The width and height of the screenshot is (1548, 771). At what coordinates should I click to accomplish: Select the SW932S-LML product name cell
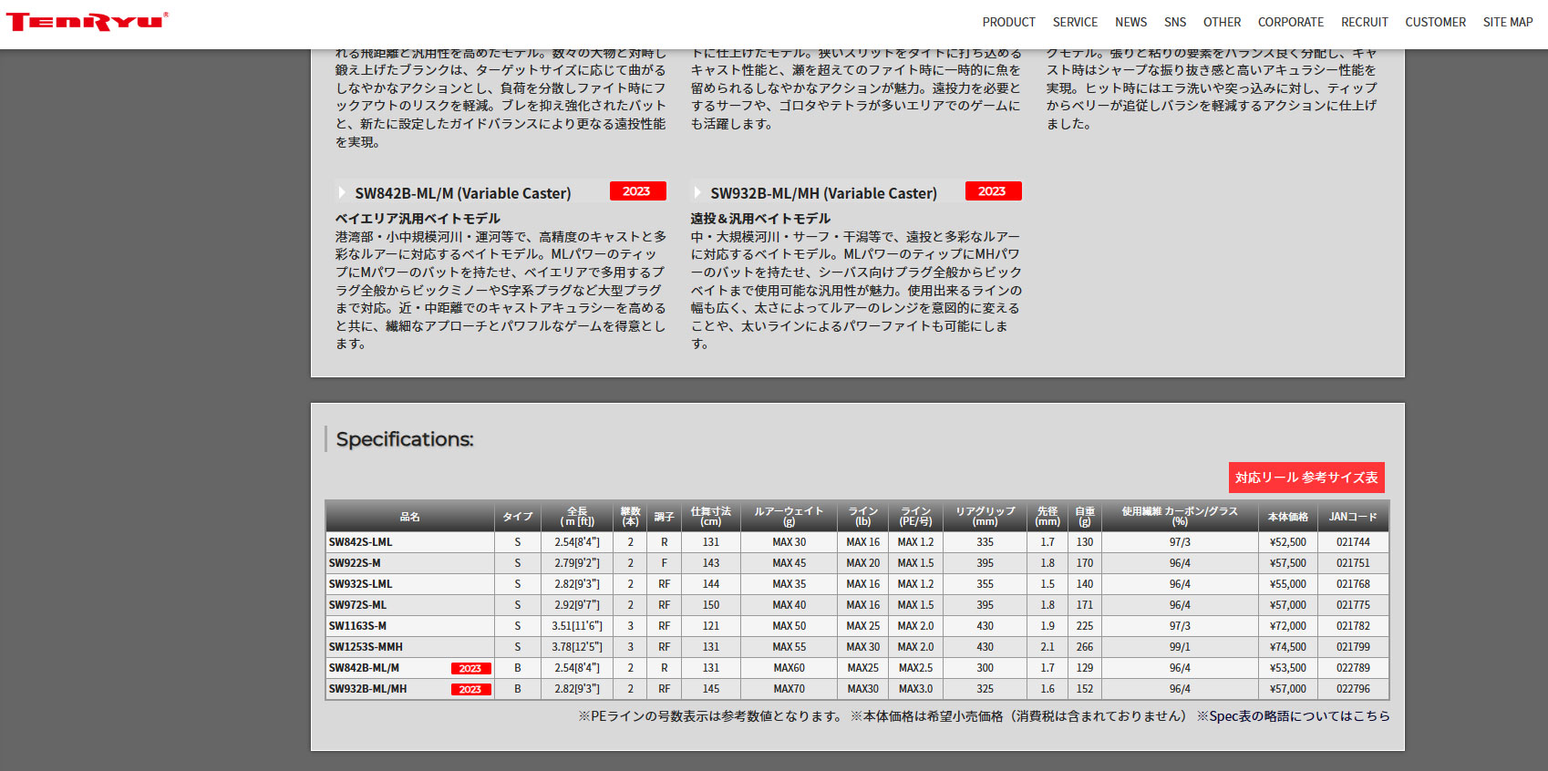click(x=410, y=583)
